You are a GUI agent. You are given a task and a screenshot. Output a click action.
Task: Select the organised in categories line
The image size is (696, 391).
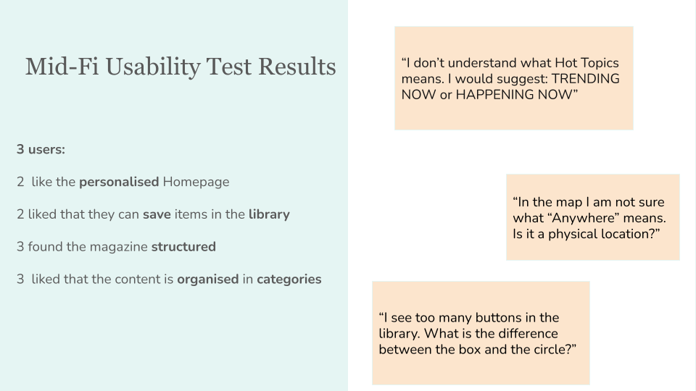tap(169, 279)
